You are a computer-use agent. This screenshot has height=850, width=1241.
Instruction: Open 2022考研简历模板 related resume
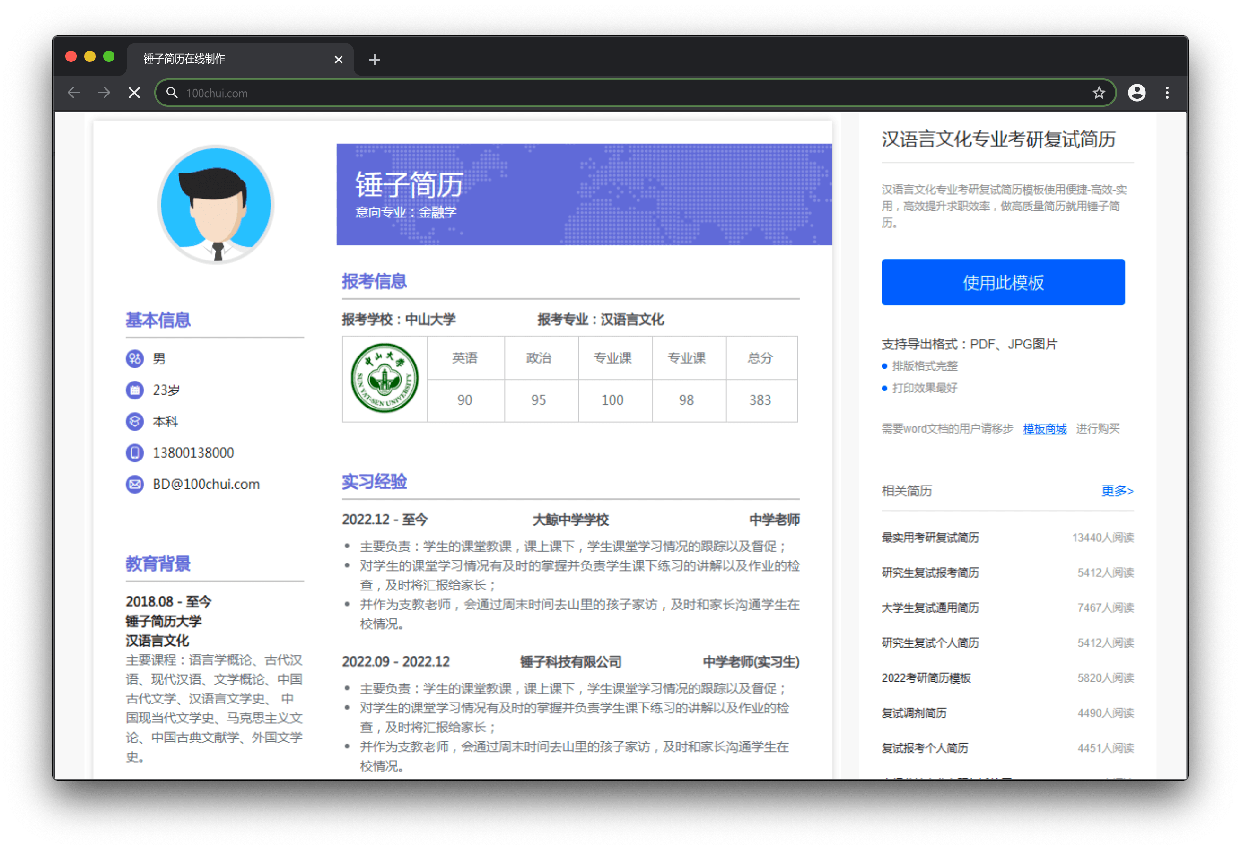click(x=926, y=677)
